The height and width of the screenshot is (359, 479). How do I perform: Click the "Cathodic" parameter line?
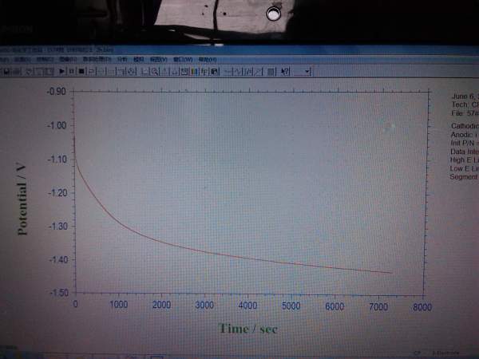(x=465, y=126)
